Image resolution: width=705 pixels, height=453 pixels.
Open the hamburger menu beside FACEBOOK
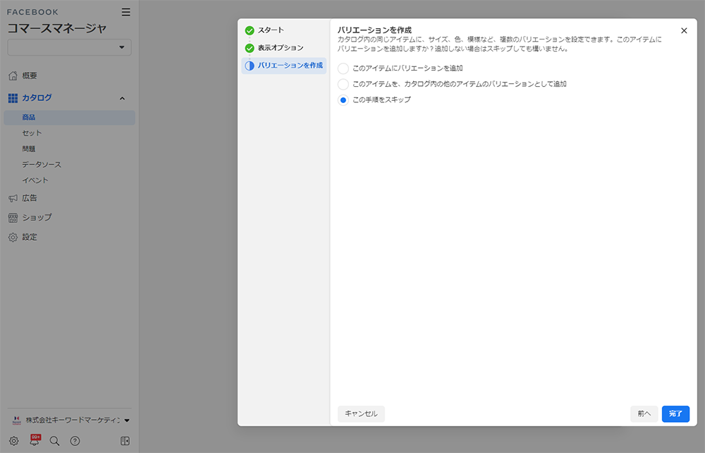tap(126, 12)
